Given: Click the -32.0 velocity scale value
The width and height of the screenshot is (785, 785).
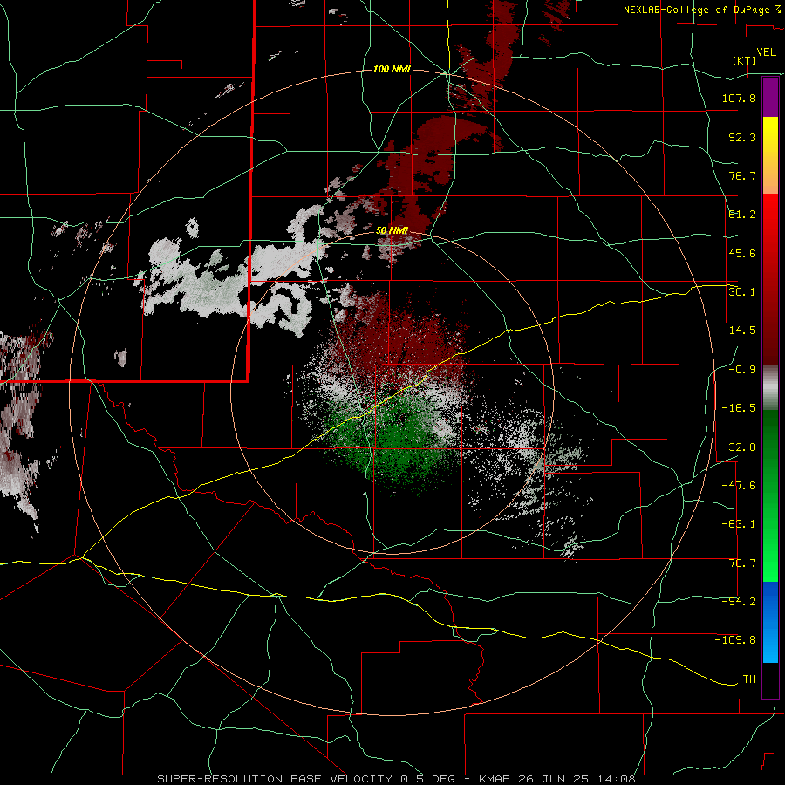Looking at the screenshot, I should pos(739,447).
